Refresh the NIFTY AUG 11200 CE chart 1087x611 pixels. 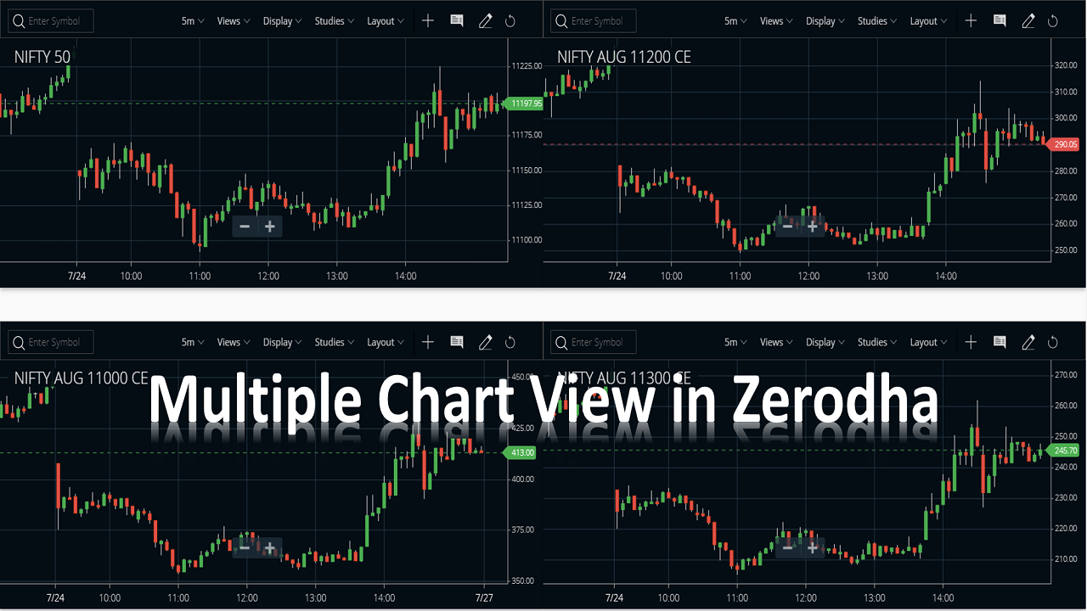1053,21
